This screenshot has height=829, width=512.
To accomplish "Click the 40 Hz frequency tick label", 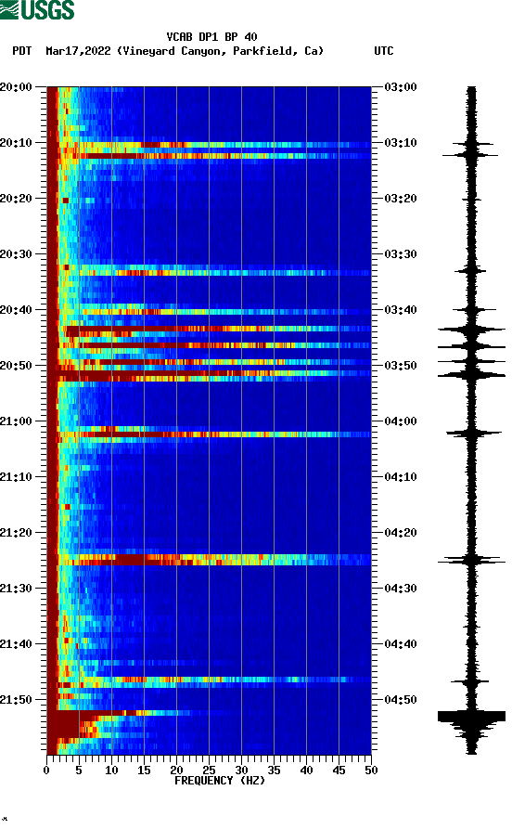I will pos(306,771).
